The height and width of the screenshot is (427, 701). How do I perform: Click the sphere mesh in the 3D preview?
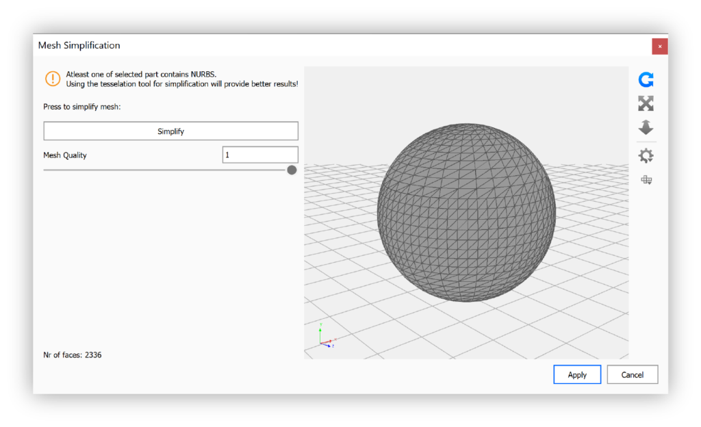(466, 212)
